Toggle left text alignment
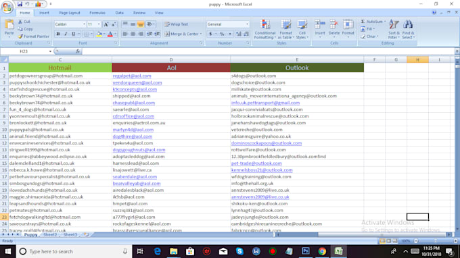 point(125,34)
